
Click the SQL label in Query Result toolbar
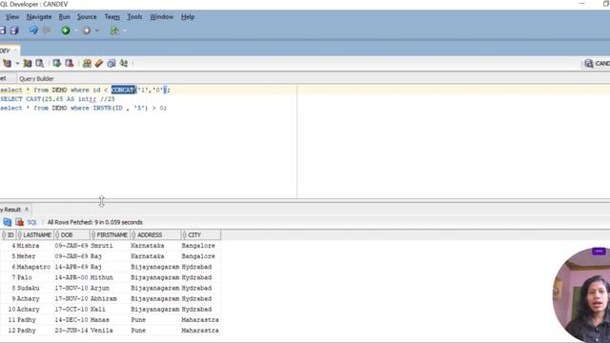tap(31, 222)
